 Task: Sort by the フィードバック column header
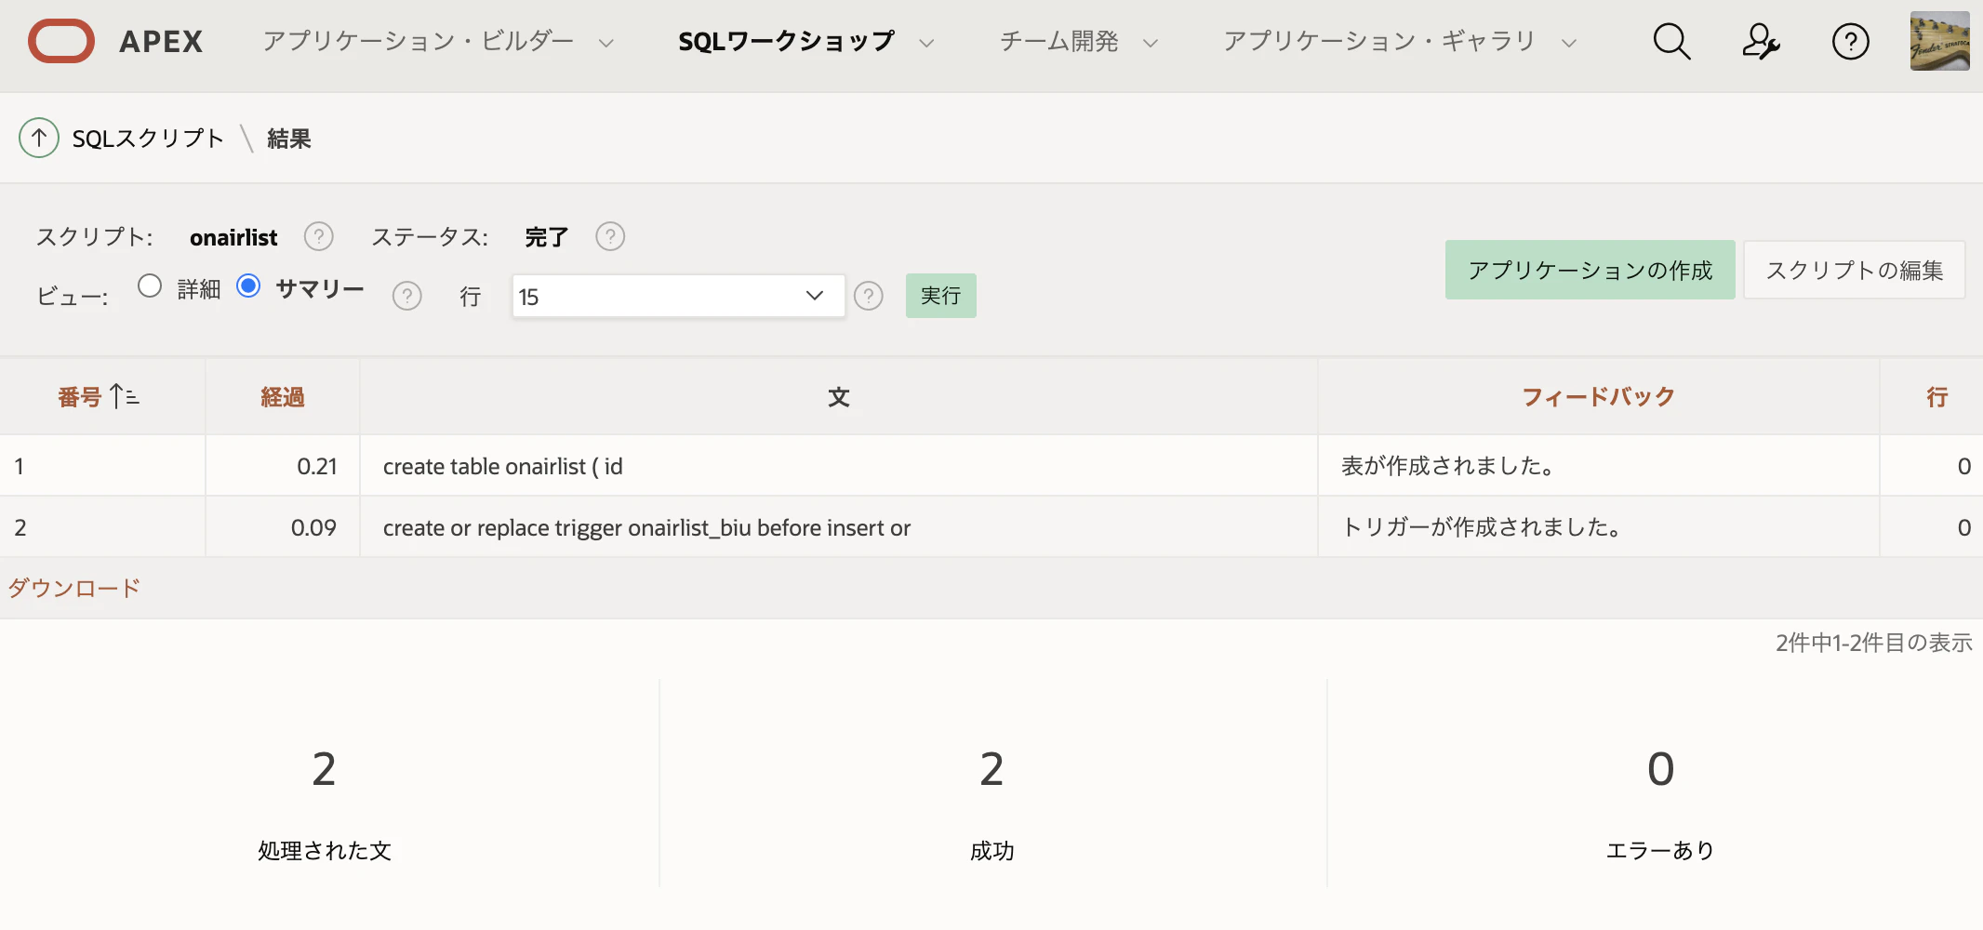click(1598, 397)
